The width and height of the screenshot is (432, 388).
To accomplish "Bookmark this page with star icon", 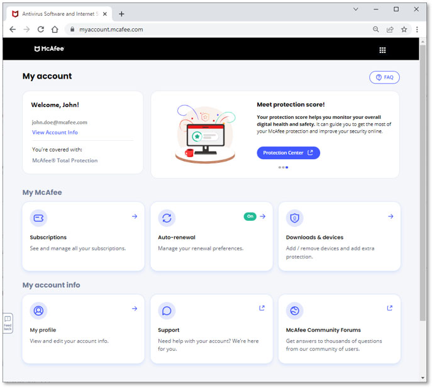I will (x=404, y=29).
